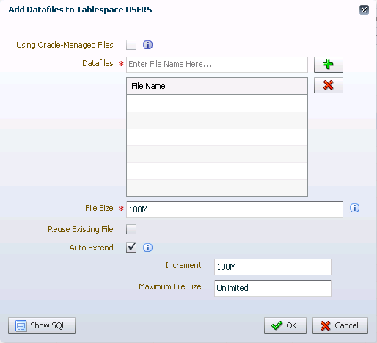Select second row in File Name table
The image size is (377, 343).
point(217,120)
